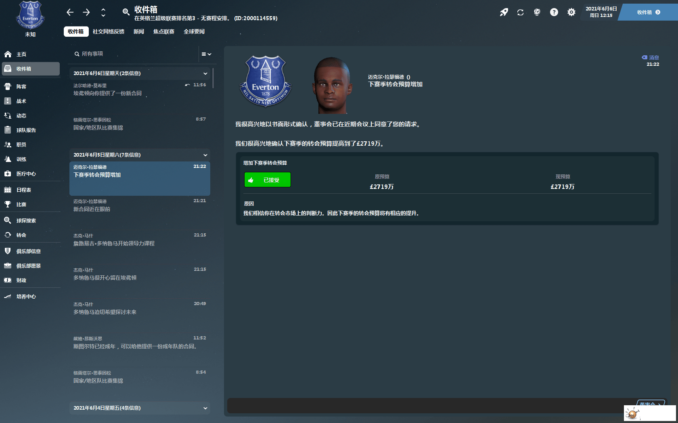Open the 财政 finances sidebar icon

click(x=8, y=280)
